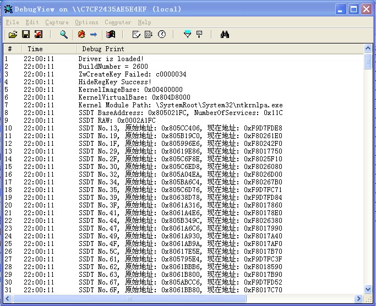Click the Debug Print column header

220,49
